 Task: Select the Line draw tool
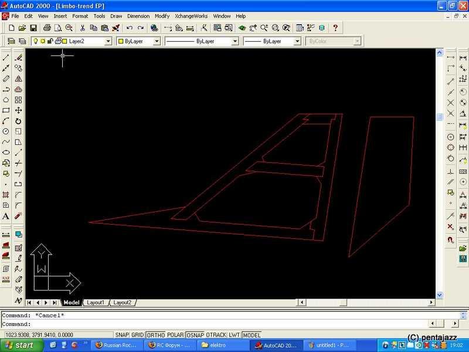point(6,57)
